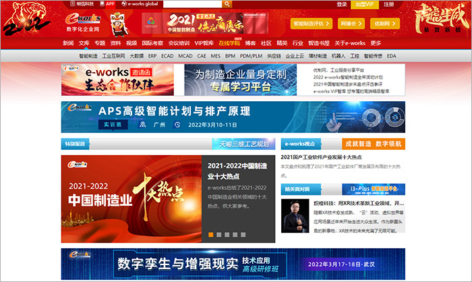Select the MCAD subcategory

pyautogui.click(x=185, y=56)
